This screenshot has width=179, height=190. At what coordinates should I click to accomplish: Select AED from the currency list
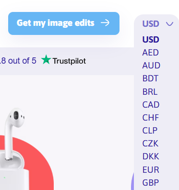[x=150, y=53]
